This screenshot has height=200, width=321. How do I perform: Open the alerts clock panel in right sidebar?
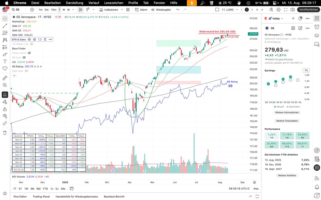317,27
